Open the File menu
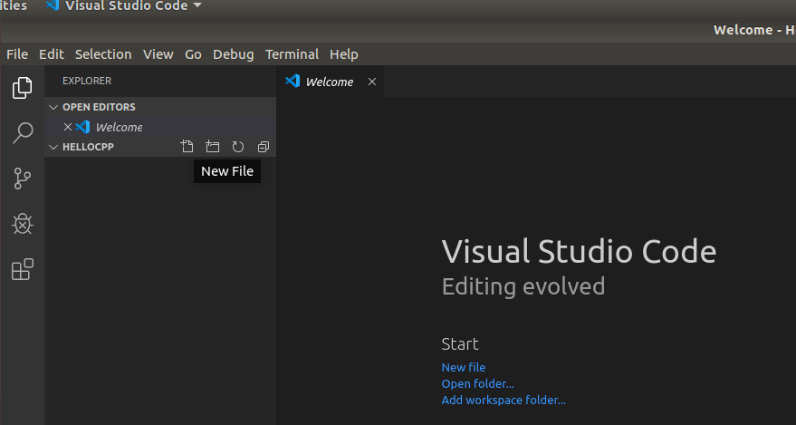Viewport: 796px width, 425px height. tap(17, 54)
